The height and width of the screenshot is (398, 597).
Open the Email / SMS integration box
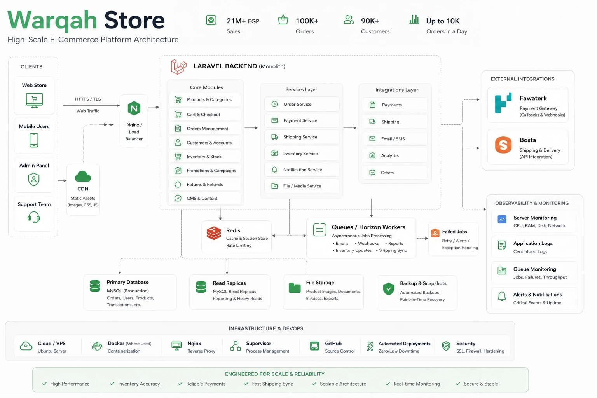coord(395,139)
